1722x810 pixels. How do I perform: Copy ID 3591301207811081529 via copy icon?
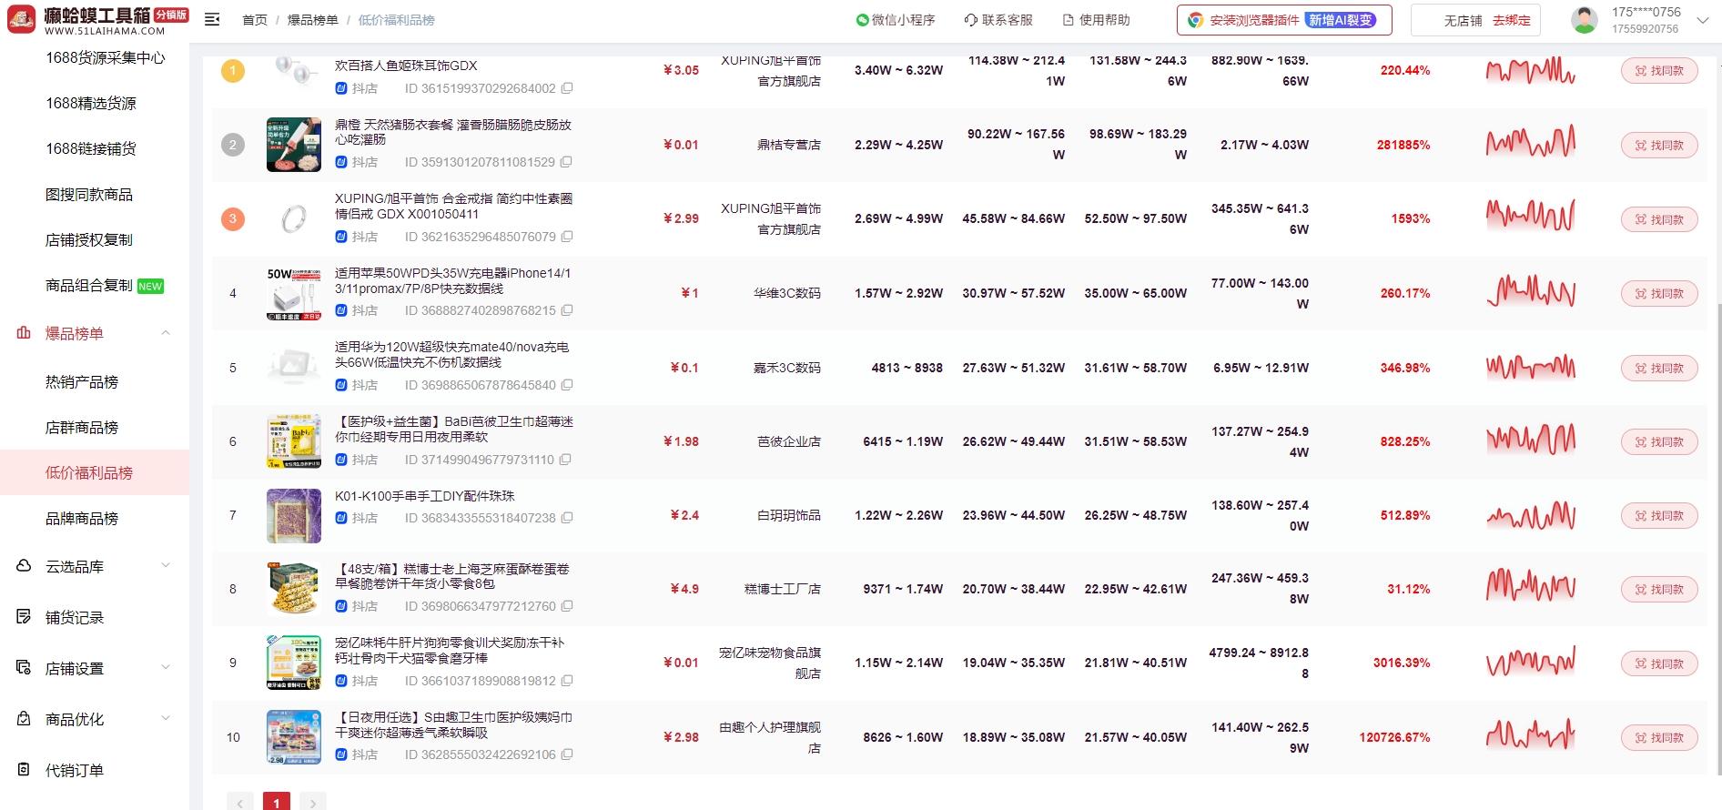click(566, 162)
